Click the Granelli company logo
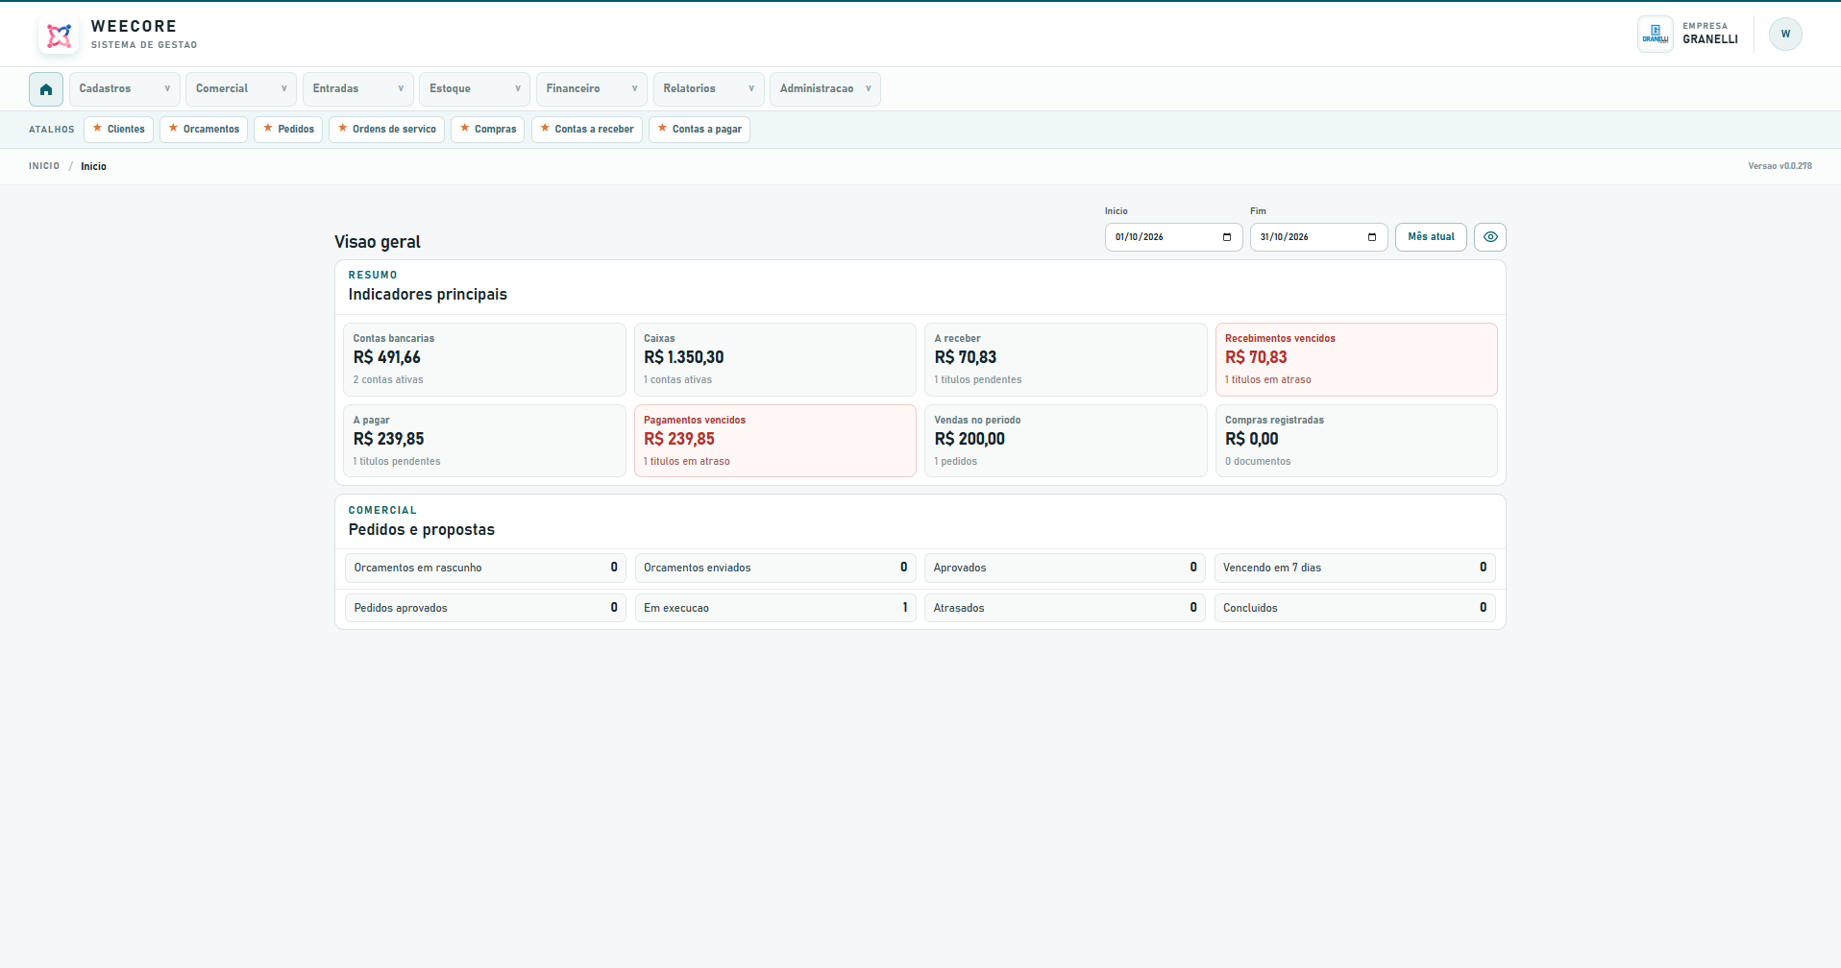This screenshot has height=968, width=1841. click(1656, 34)
